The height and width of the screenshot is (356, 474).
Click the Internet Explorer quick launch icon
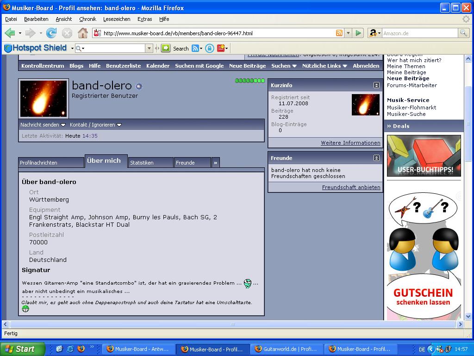coord(70,349)
